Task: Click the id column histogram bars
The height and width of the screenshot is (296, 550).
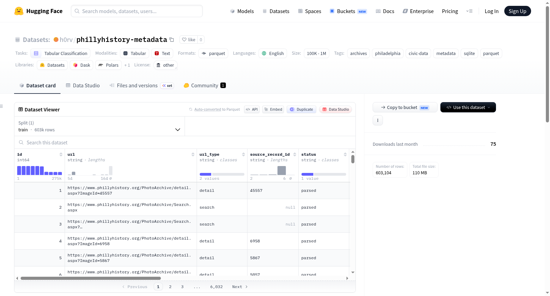Action: tap(40, 171)
